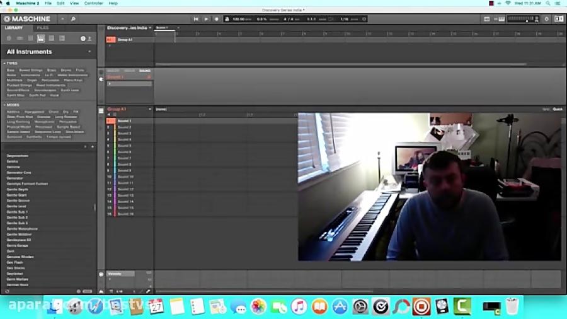
Task: Start playback with the Play button
Action: click(x=206, y=19)
